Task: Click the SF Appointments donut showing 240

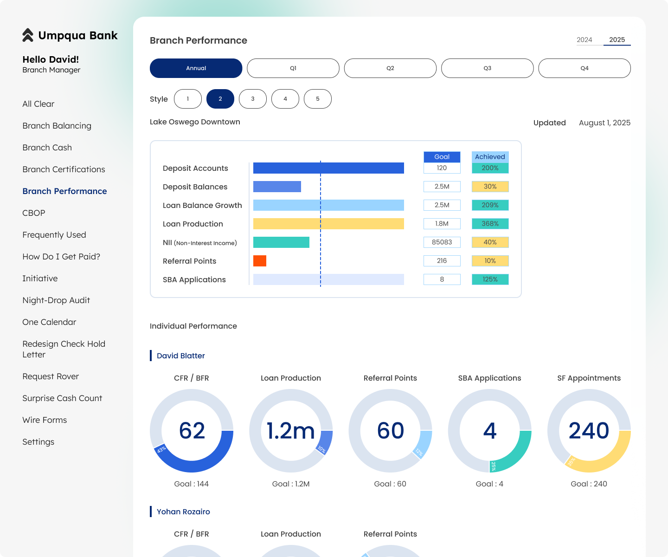Action: pos(589,431)
